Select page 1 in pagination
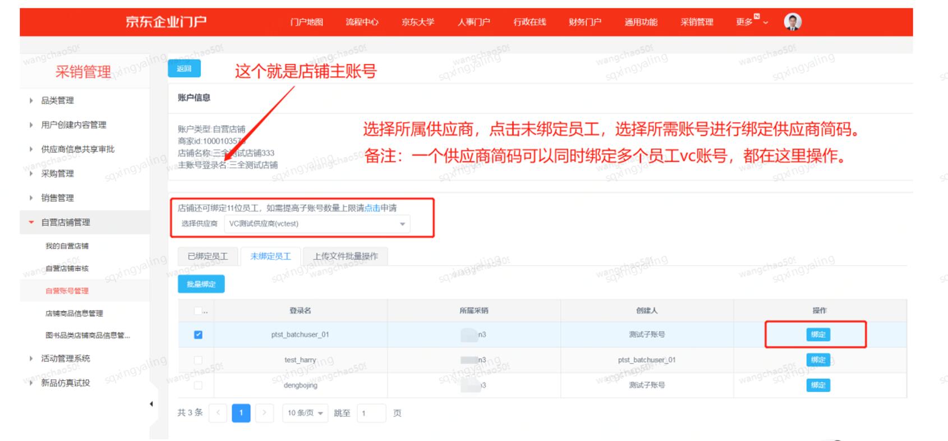 coord(241,413)
